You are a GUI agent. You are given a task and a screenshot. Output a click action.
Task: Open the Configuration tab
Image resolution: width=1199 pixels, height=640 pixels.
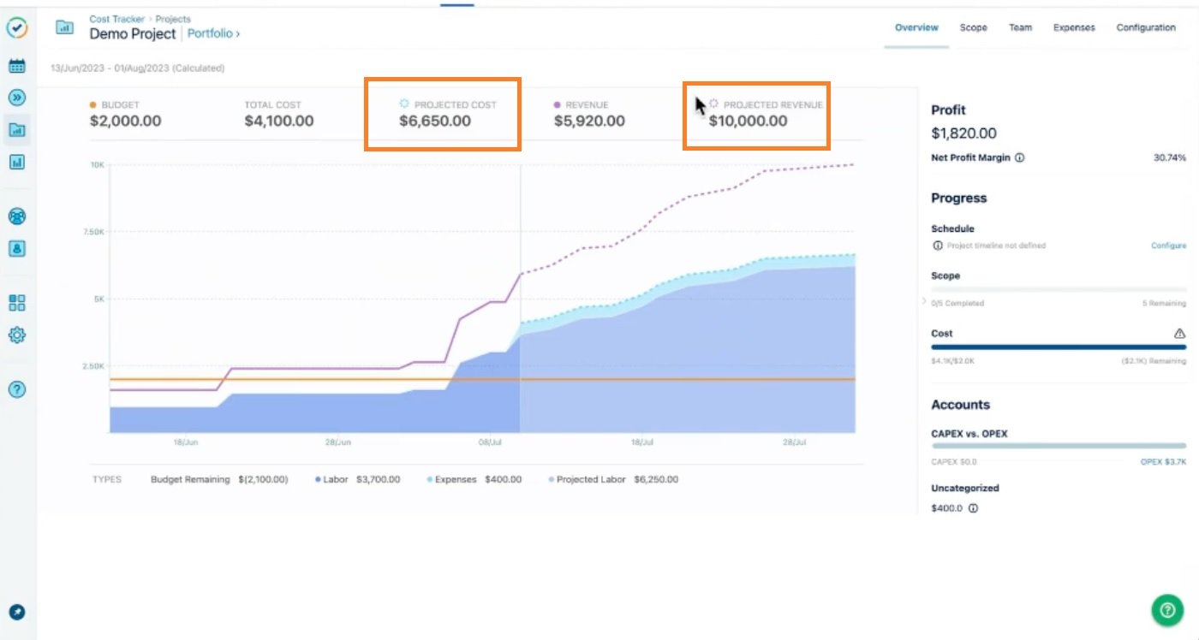tap(1146, 27)
